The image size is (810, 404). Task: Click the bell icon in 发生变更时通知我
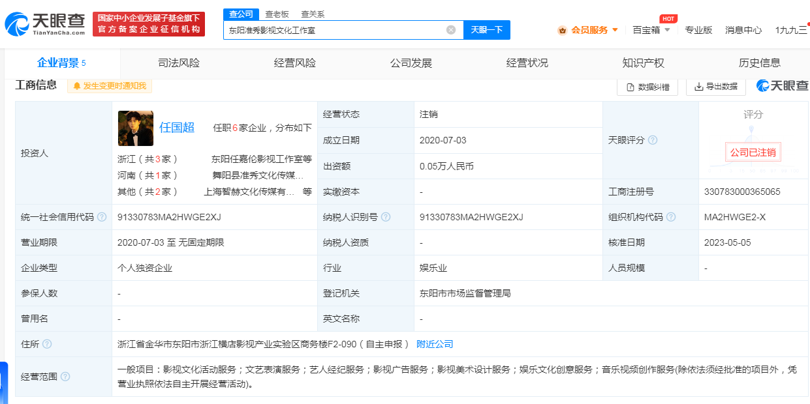click(77, 86)
